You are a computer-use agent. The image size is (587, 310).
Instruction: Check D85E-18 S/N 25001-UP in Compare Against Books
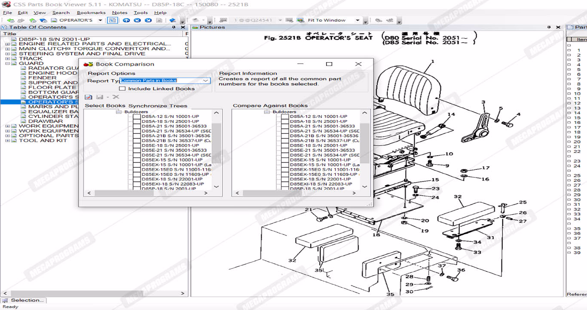pyautogui.click(x=285, y=145)
